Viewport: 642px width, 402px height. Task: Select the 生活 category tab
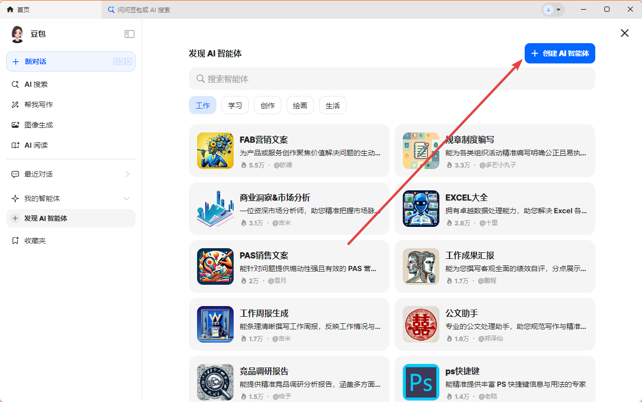(333, 106)
